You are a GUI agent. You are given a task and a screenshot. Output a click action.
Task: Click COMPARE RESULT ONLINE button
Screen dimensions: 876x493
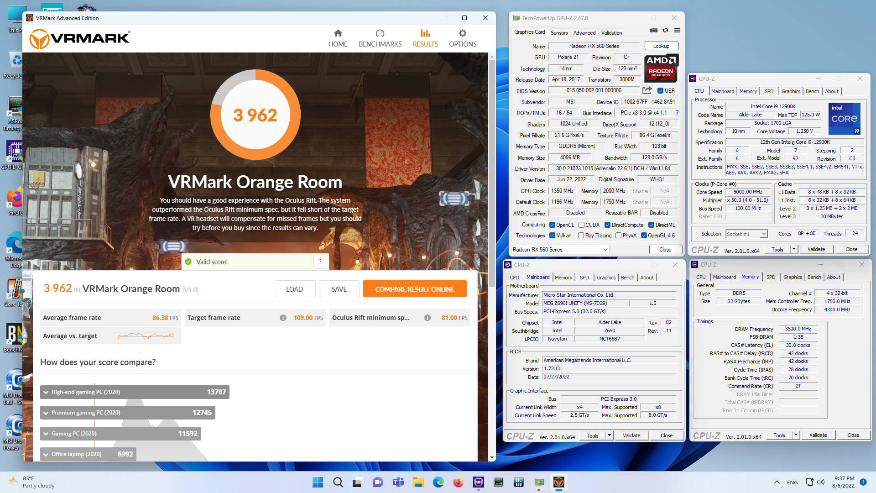click(414, 289)
